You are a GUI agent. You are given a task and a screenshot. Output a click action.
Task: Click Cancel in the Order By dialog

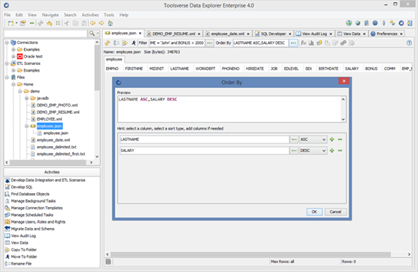tap(335, 212)
